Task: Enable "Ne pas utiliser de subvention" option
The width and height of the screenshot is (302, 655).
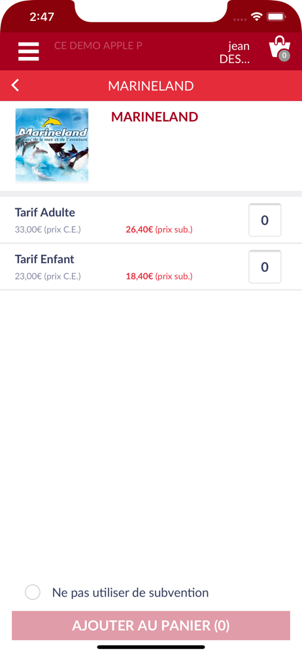Action: 33,592
